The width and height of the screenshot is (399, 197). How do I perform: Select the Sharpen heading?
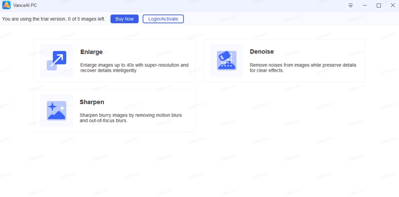point(92,102)
